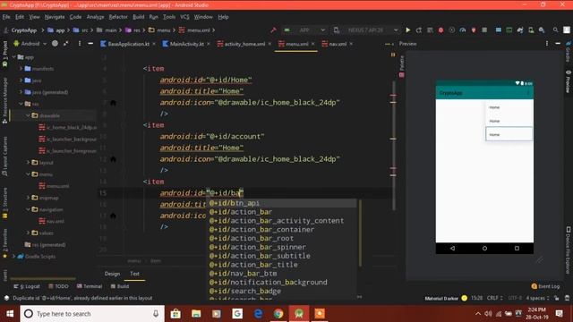Switch to the MainActivity.kt tab
Viewport: 573px width, 322px height.
click(186, 44)
